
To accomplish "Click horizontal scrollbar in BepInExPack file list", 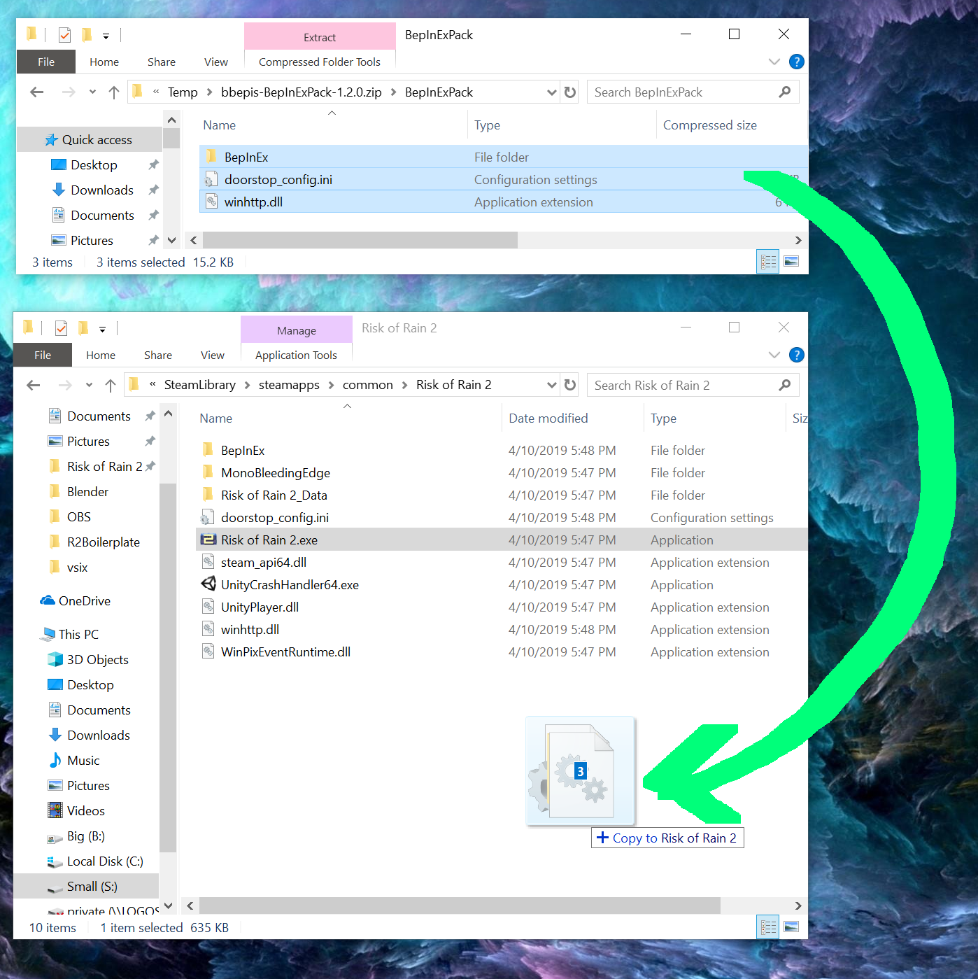I will [x=360, y=240].
